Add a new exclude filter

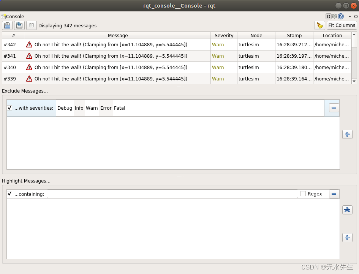(347, 134)
